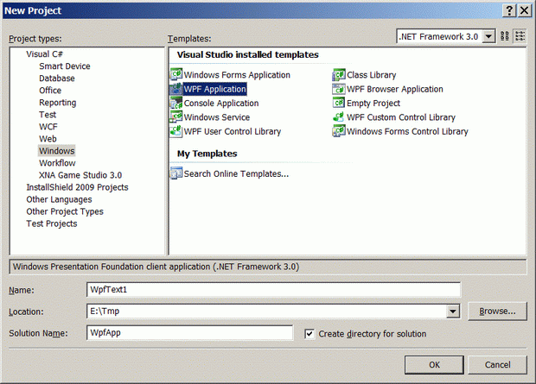Toggle Create directory for solution checkbox
The height and width of the screenshot is (384, 536).
309,334
